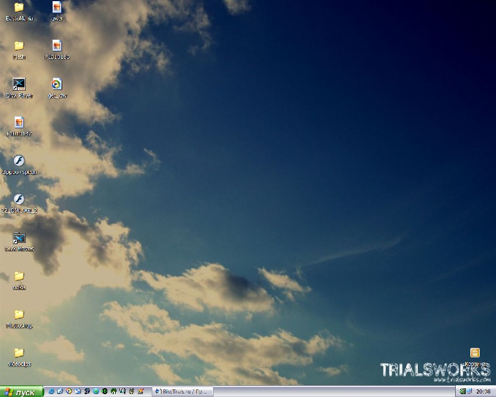Viewport: 496px width, 397px height.
Task: Click the Photoshop folder icon
Action: click(x=19, y=315)
